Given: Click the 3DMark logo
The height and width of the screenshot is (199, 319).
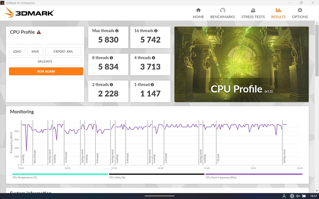Looking at the screenshot, I should tap(29, 13).
